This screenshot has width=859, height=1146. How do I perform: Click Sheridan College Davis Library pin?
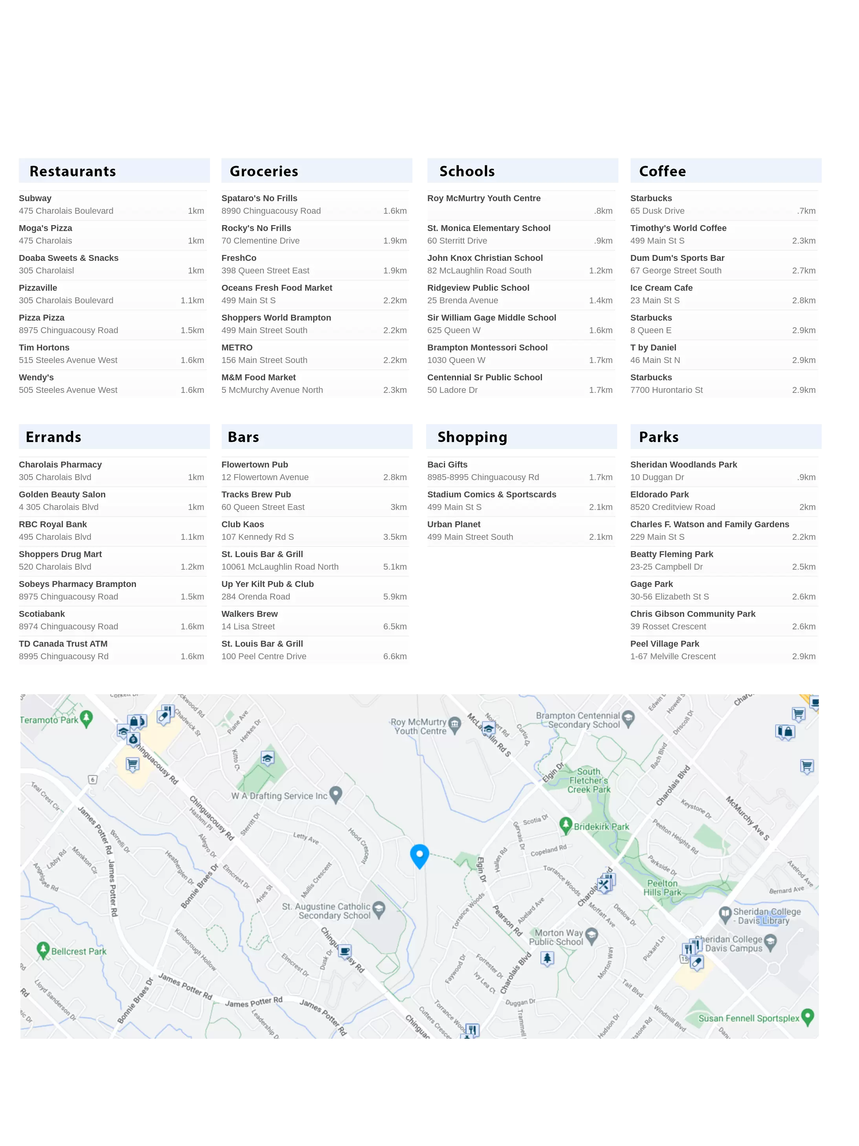[725, 914]
